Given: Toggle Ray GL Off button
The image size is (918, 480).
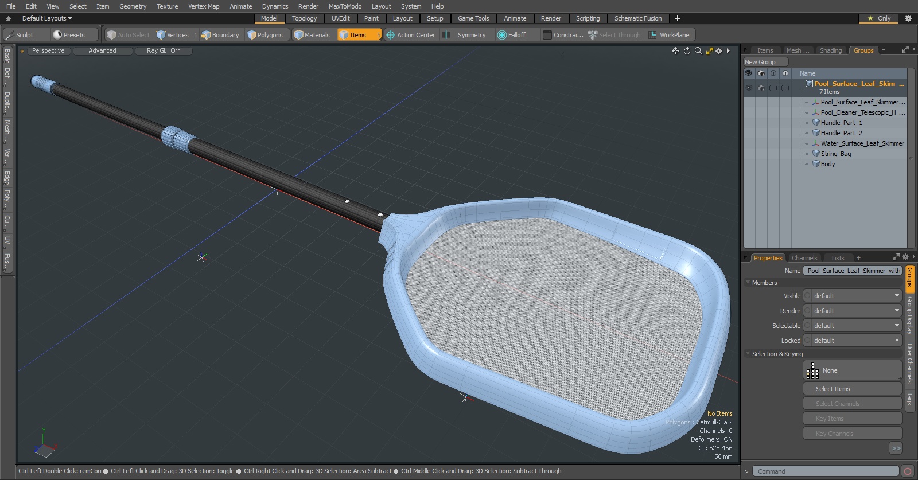Looking at the screenshot, I should (x=163, y=51).
